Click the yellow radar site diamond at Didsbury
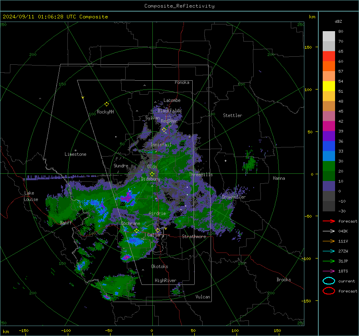 click(x=152, y=174)
